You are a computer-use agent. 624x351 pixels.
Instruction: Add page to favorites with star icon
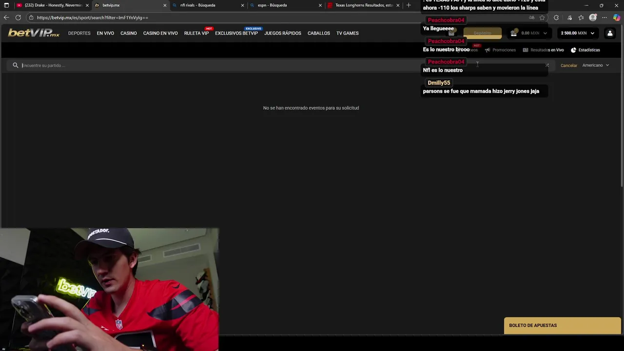(x=542, y=18)
